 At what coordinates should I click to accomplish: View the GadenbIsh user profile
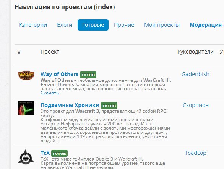click(x=195, y=74)
